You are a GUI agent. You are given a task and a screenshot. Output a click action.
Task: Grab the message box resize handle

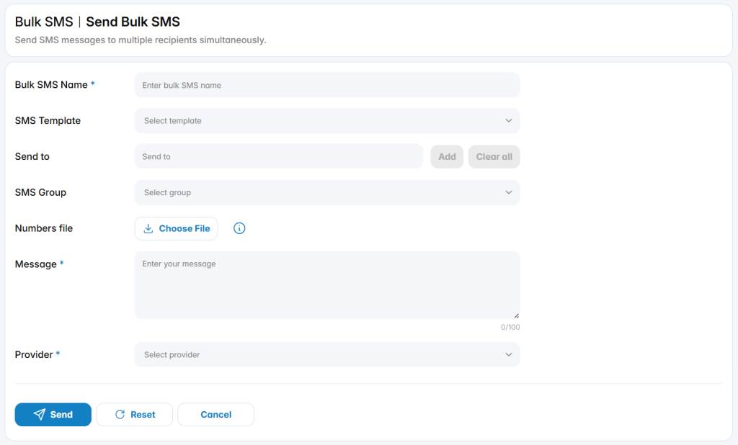516,315
